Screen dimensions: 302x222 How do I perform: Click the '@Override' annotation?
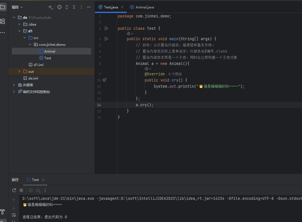click(155, 74)
